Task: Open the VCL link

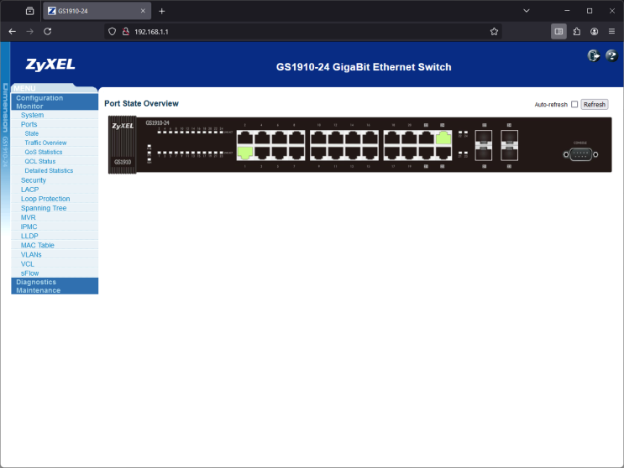Action: (x=28, y=264)
